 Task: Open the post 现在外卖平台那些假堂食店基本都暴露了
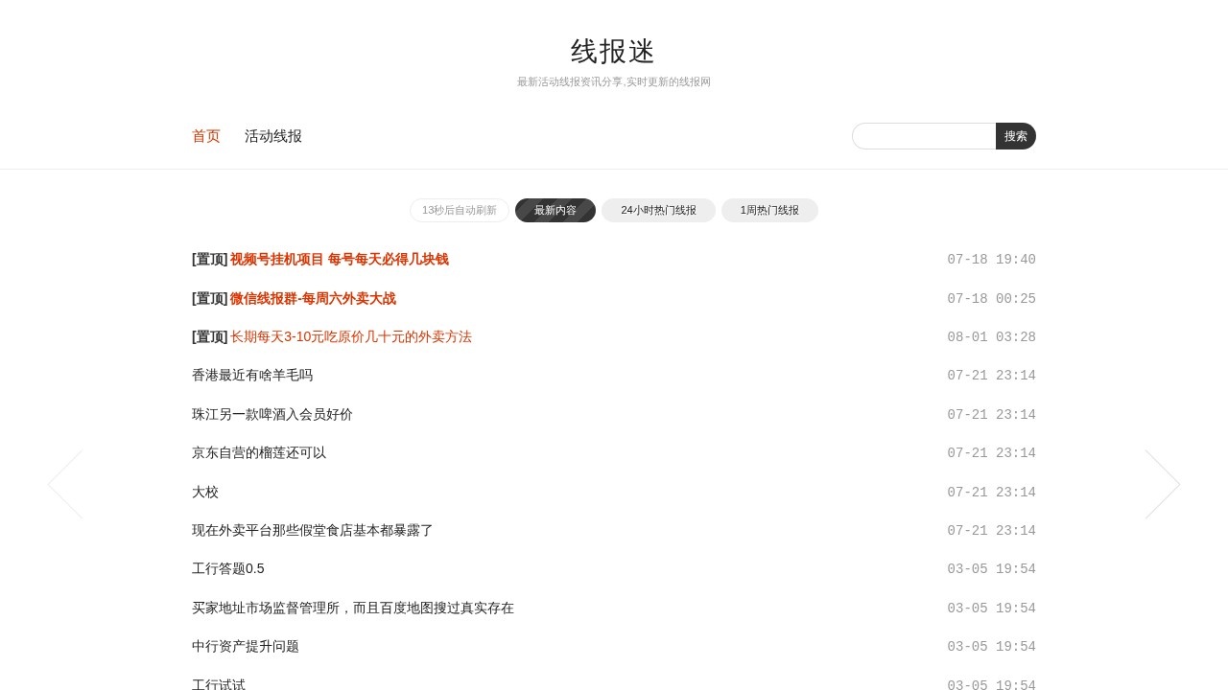coord(313,531)
